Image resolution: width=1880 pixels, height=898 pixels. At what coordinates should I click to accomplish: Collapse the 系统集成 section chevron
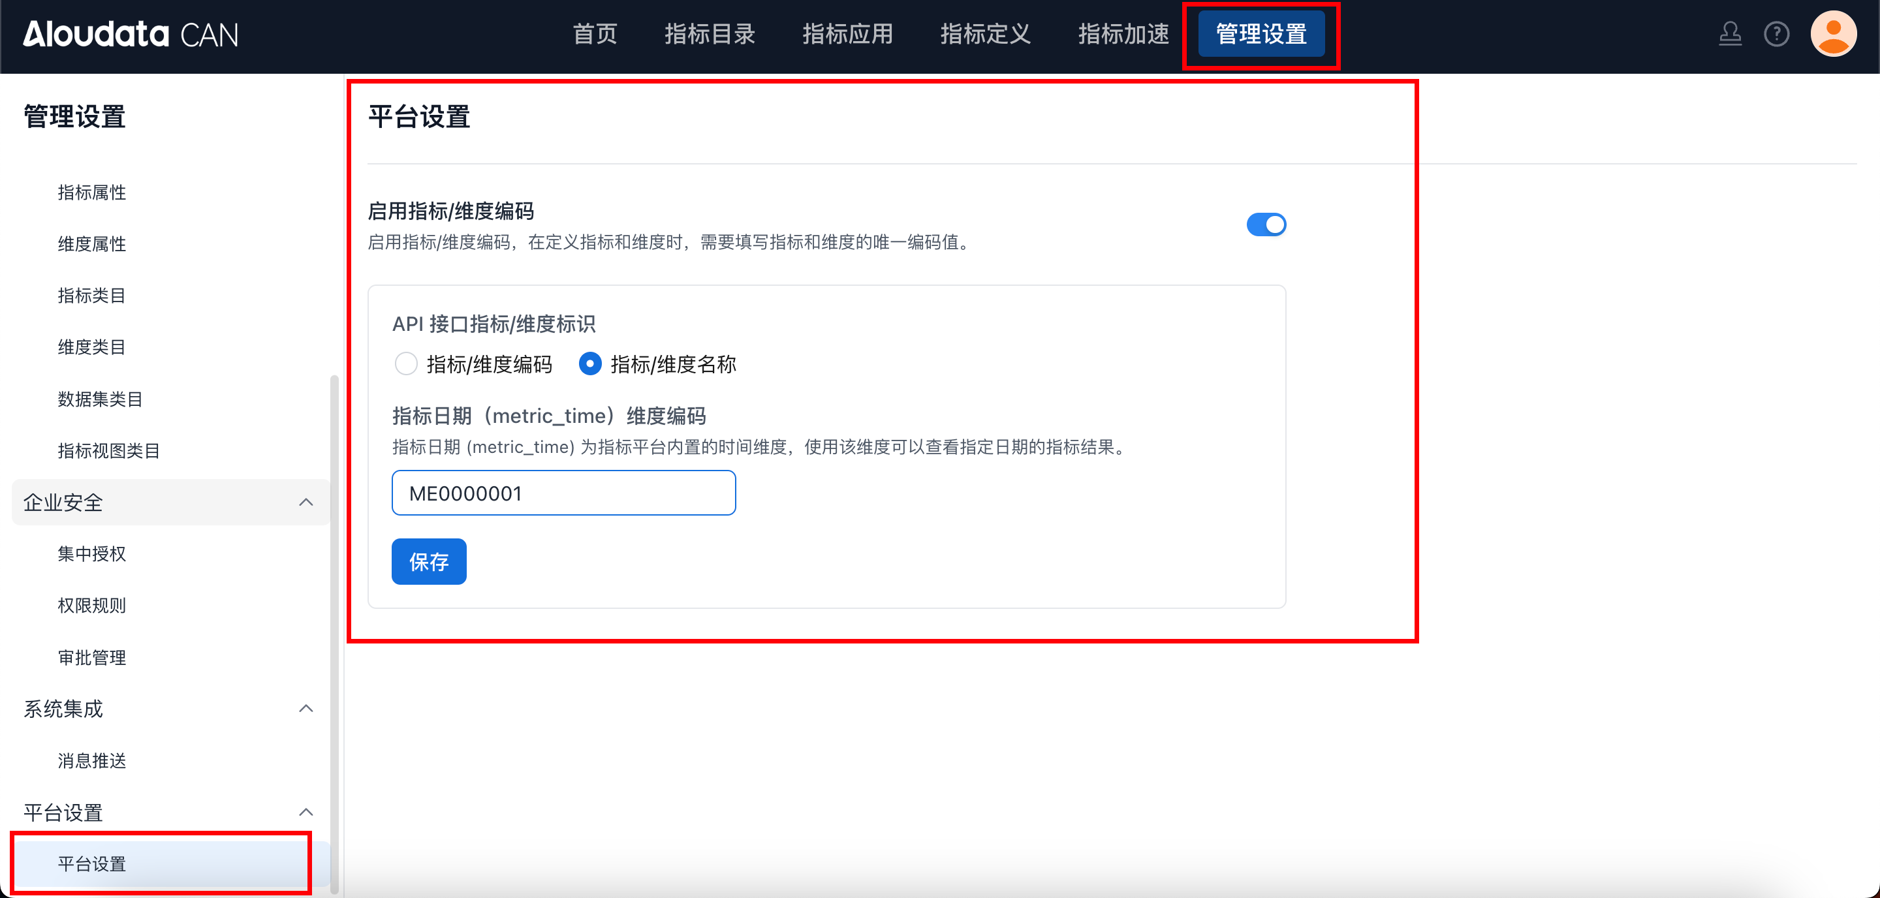[305, 708]
